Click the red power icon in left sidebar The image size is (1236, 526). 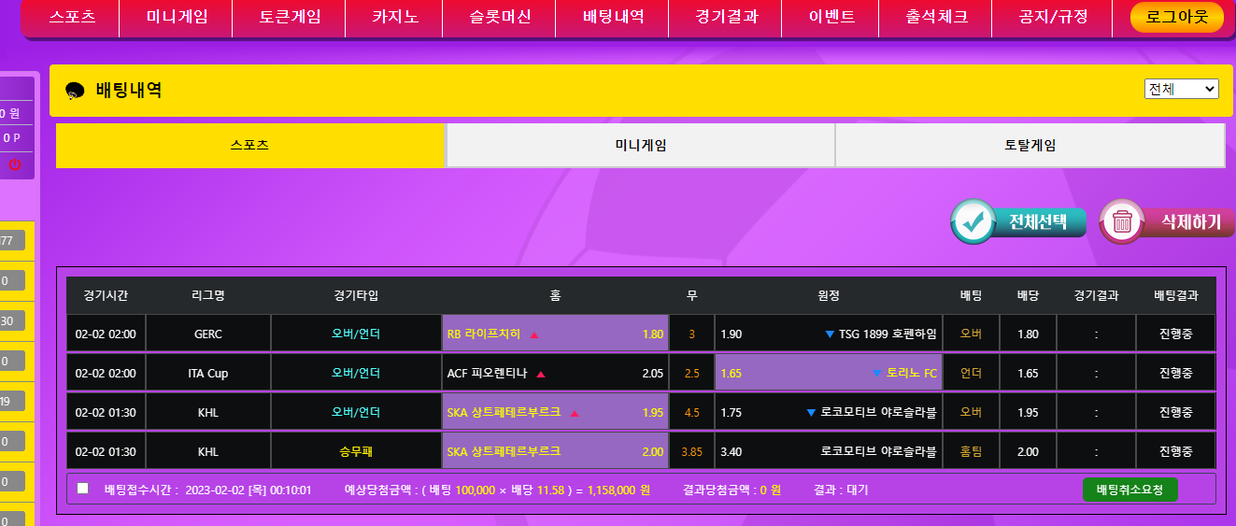(x=14, y=164)
